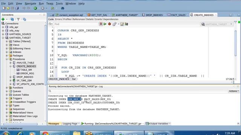Expand the Functions tree node
The height and width of the screenshot is (135, 241).
coord(7,88)
